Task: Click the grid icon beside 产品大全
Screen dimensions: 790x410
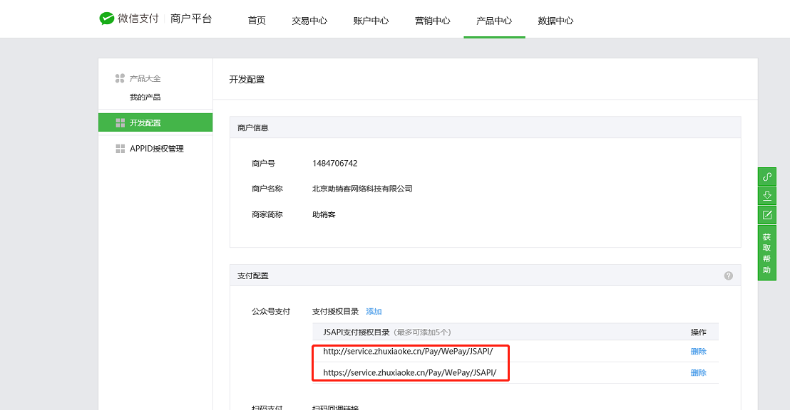Action: (119, 78)
